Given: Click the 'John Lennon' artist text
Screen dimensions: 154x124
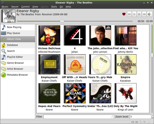Looking at the screenshot, I should pyautogui.click(x=100, y=52).
